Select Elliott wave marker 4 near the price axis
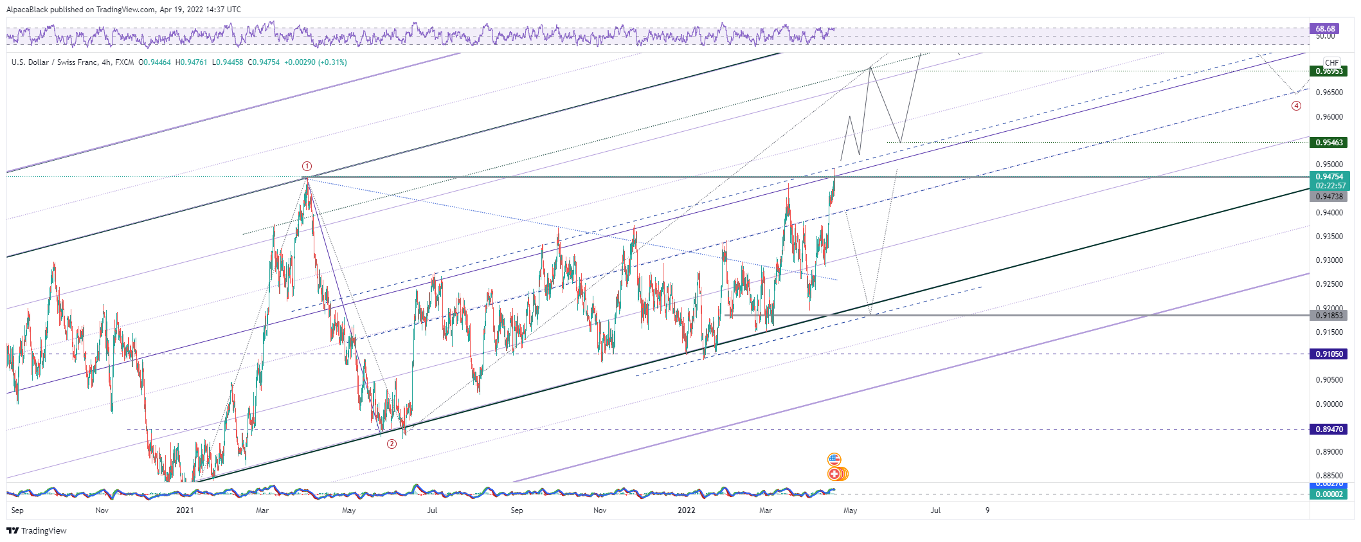1361x542 pixels. pos(1296,105)
